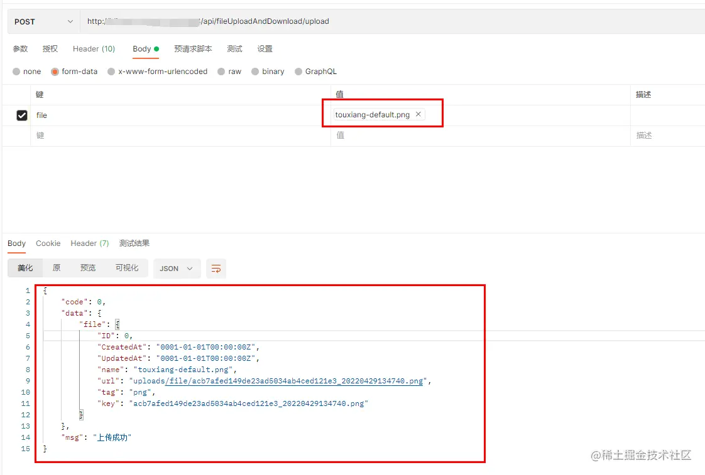Choose the GraphQL body type

315,72
